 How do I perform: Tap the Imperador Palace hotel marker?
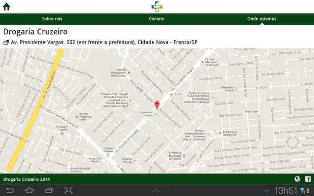(156, 114)
